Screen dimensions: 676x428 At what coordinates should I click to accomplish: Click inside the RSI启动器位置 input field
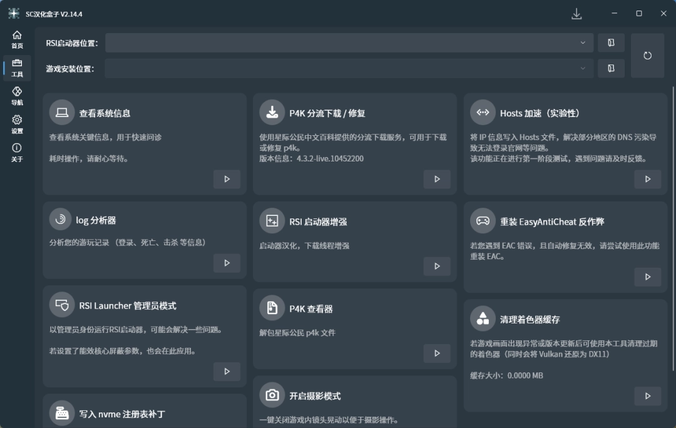point(344,43)
